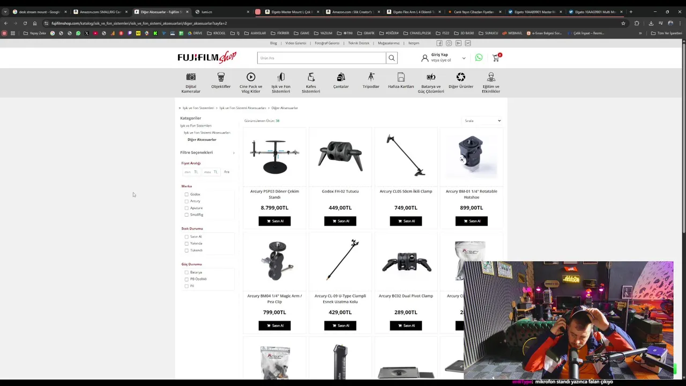Open the Facebook icon in top bar
The height and width of the screenshot is (386, 686).
point(439,43)
